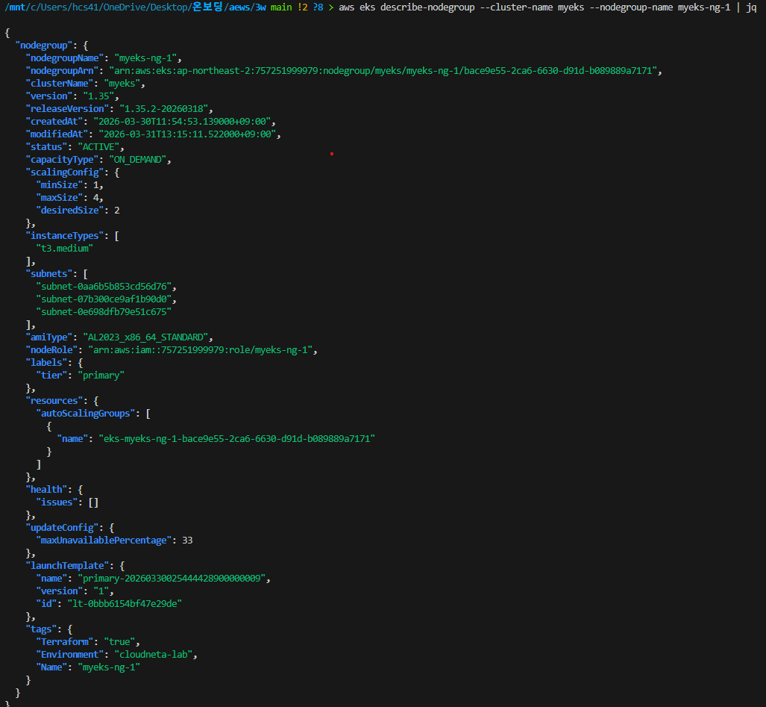766x707 pixels.
Task: Click the createdAt timestamp value
Action: point(184,121)
